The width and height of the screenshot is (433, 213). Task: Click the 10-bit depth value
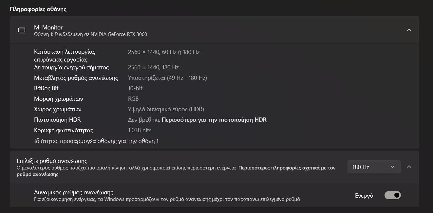click(x=135, y=88)
